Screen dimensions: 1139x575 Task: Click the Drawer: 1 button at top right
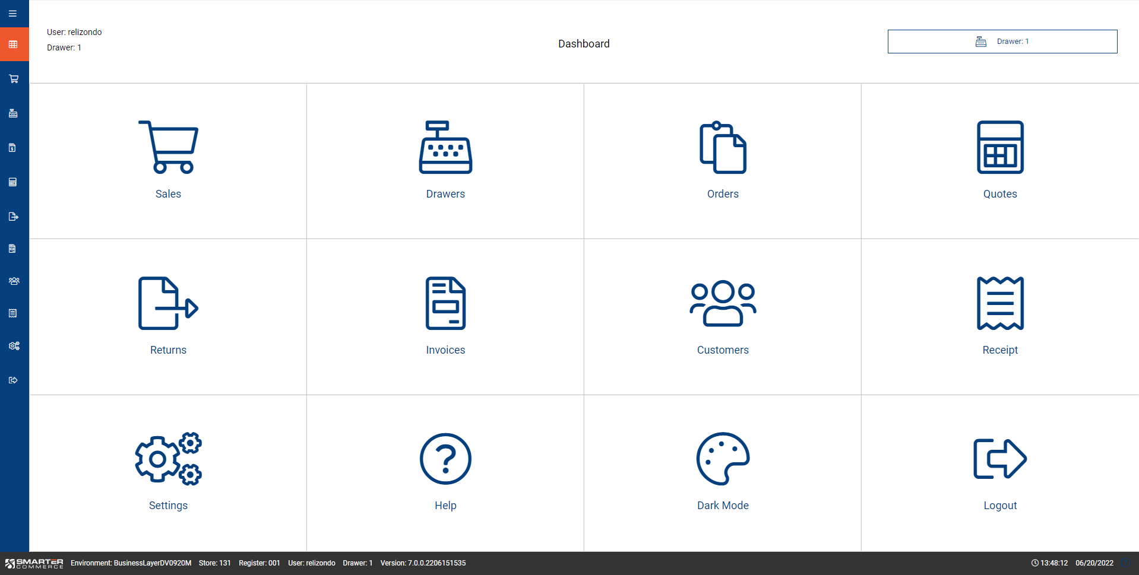click(1002, 42)
